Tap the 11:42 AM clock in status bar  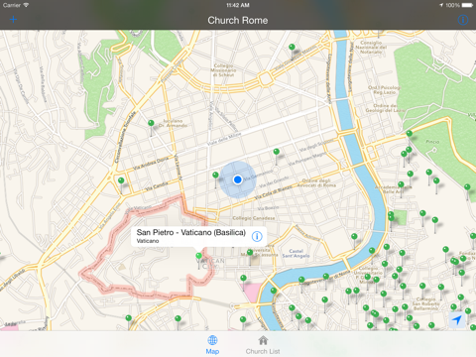(238, 5)
